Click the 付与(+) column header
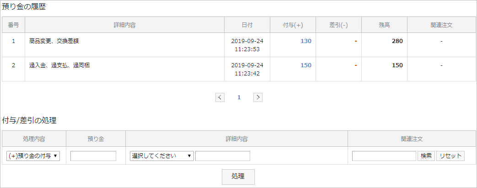Image resolution: width=477 pixels, height=188 pixels. pos(293,25)
